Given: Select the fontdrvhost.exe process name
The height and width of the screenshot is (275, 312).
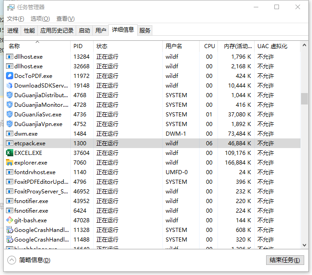Looking at the screenshot, I should (x=35, y=172).
